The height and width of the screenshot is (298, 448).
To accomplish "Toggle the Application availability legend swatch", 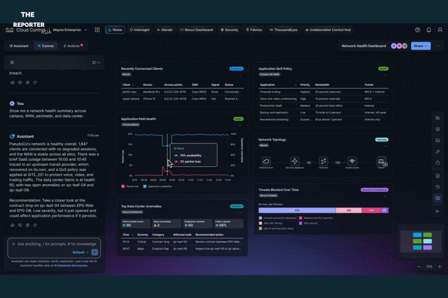I will click(x=145, y=187).
